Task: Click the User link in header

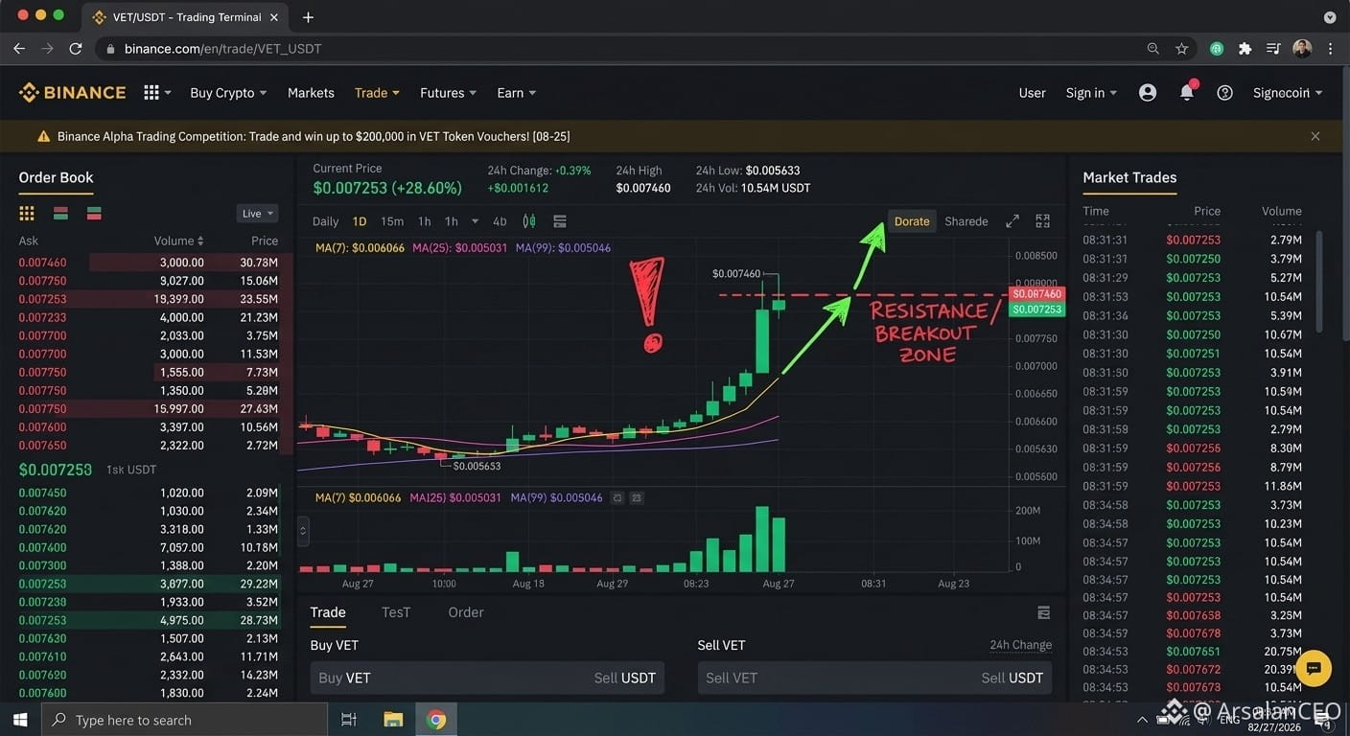Action: point(1033,93)
